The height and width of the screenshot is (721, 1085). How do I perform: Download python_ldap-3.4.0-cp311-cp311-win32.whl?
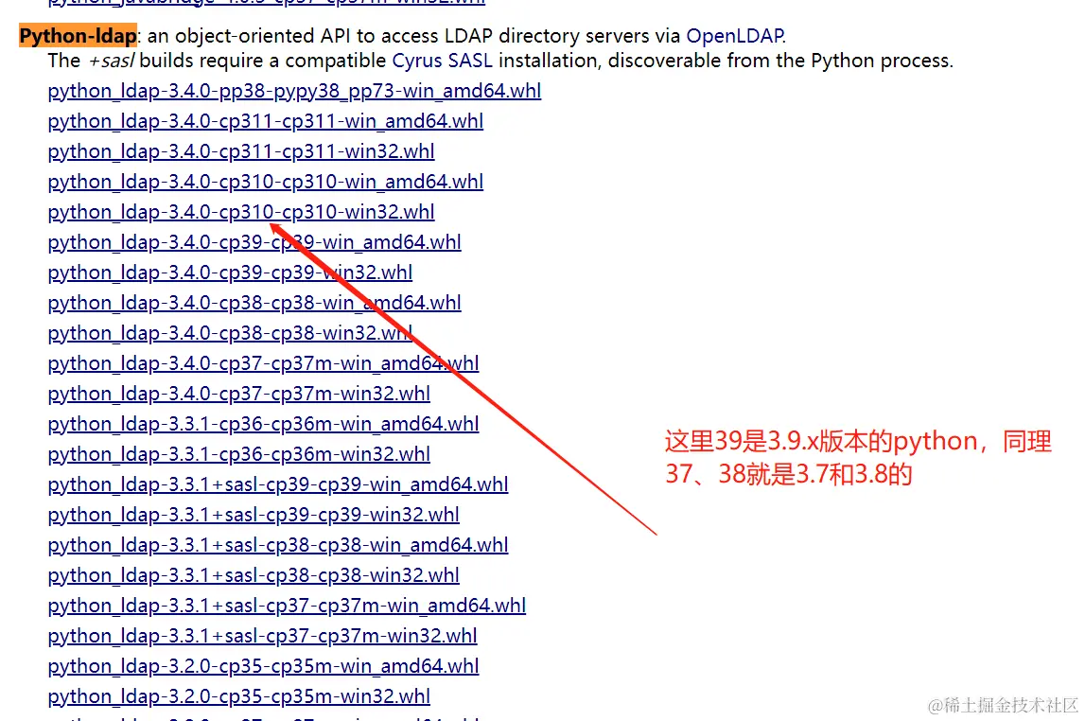click(241, 151)
